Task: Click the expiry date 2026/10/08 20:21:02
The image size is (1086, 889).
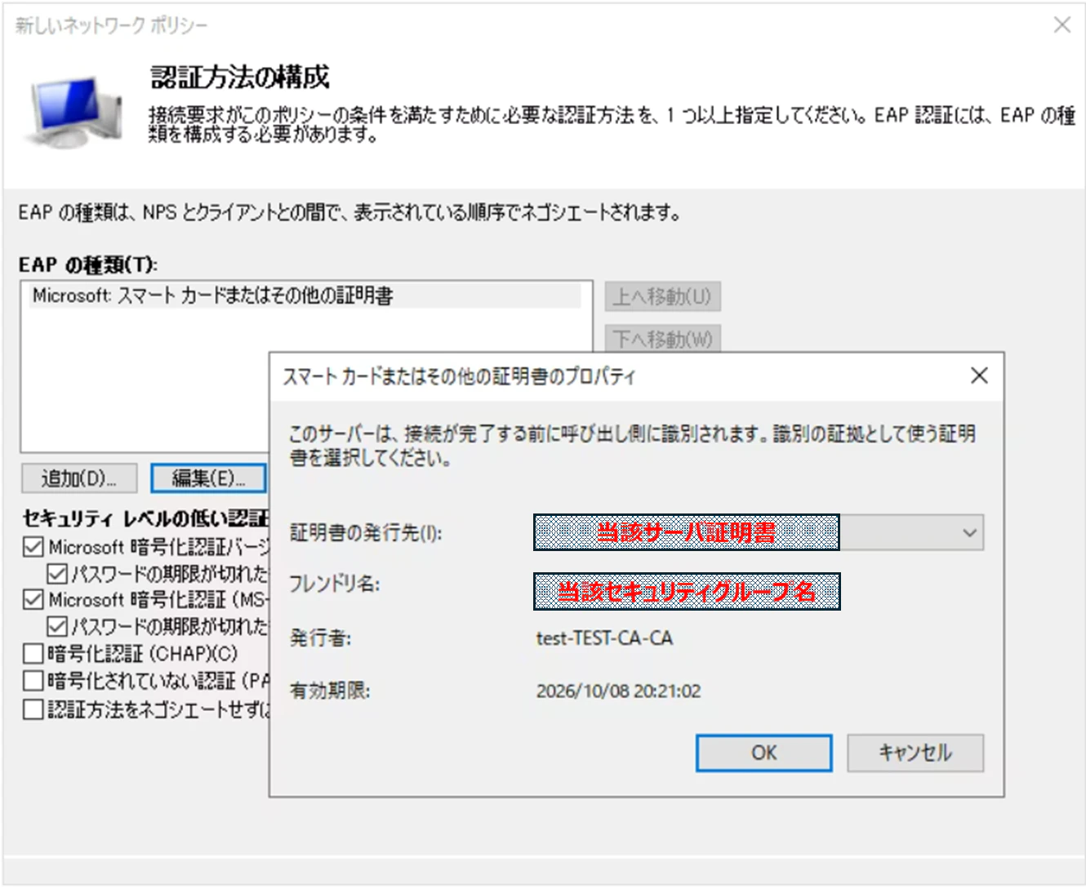Action: (618, 691)
